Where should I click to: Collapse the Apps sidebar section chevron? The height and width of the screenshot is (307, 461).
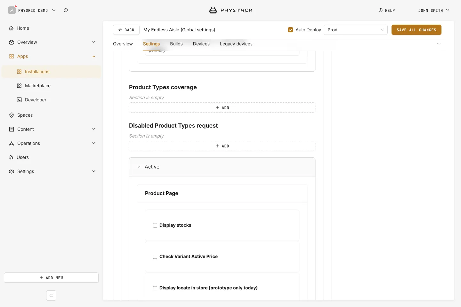coord(94,56)
